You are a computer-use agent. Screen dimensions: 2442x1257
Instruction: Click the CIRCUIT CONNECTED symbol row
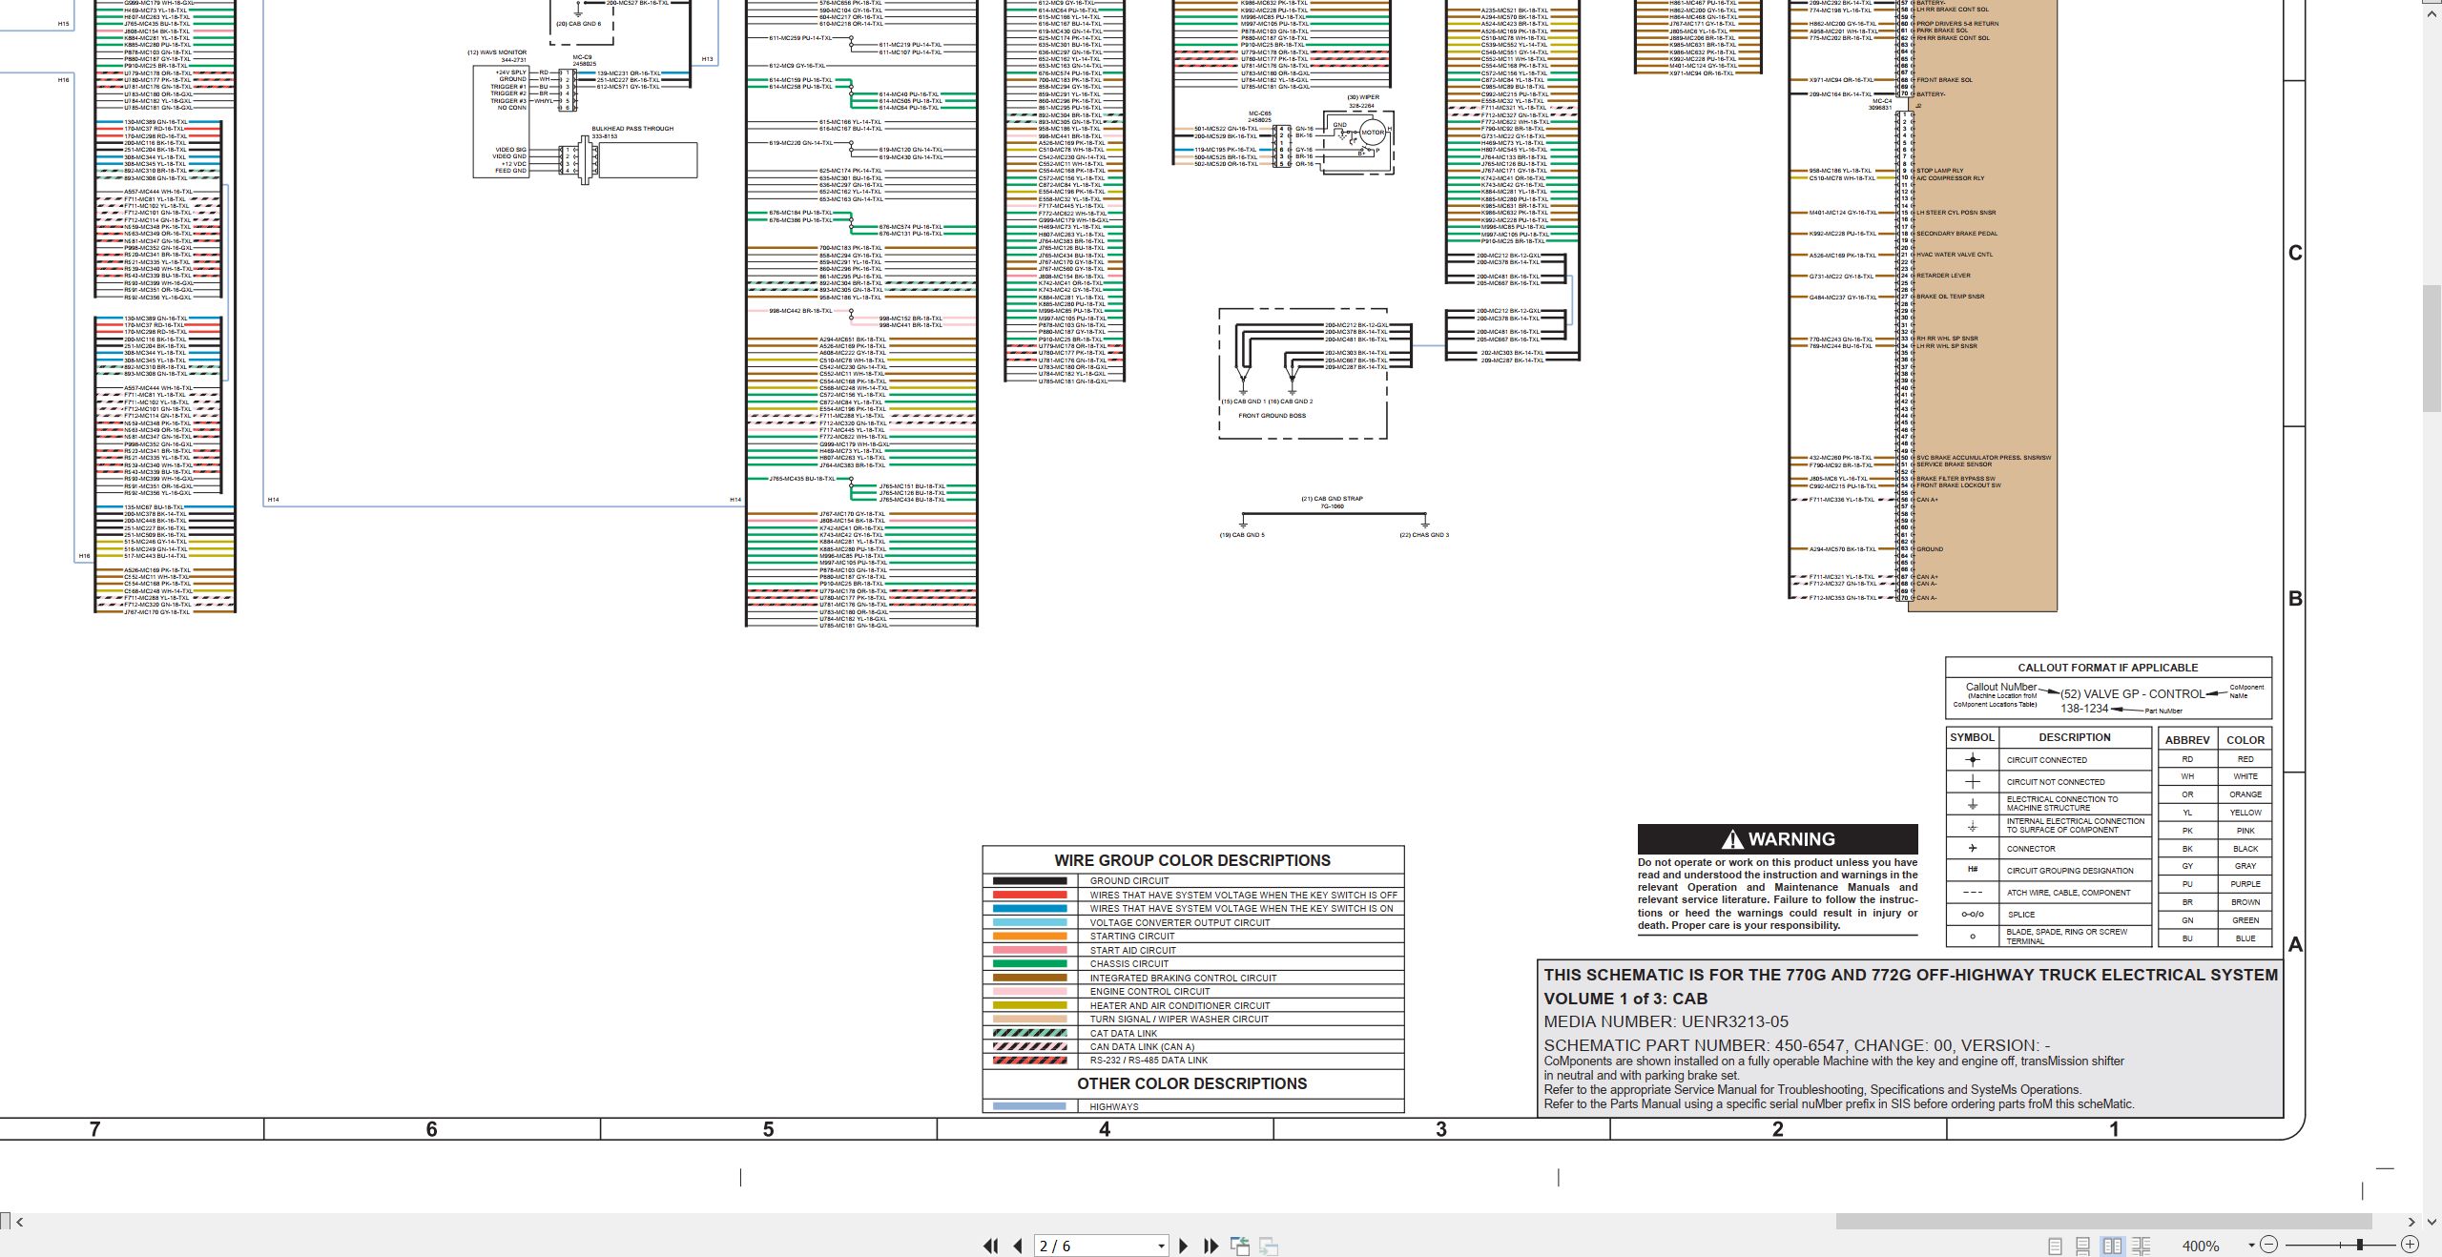pos(2049,760)
